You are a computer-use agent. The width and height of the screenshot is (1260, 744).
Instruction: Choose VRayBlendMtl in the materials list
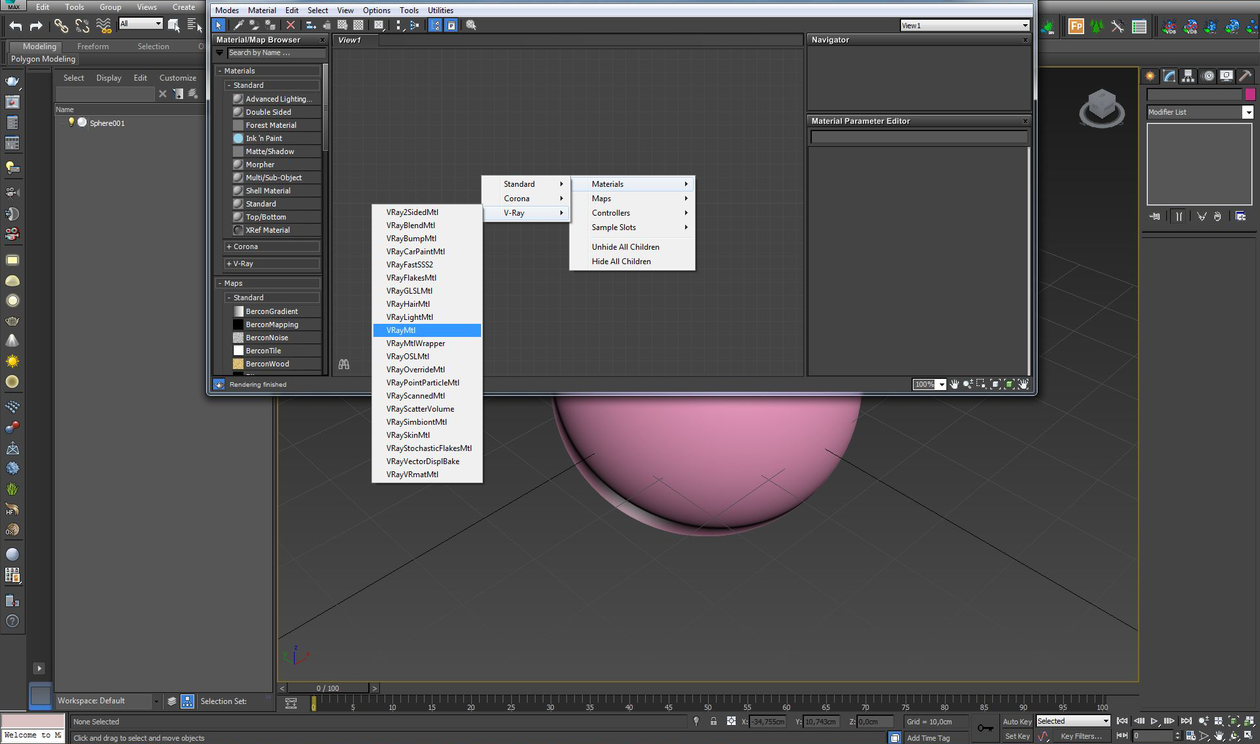(427, 225)
